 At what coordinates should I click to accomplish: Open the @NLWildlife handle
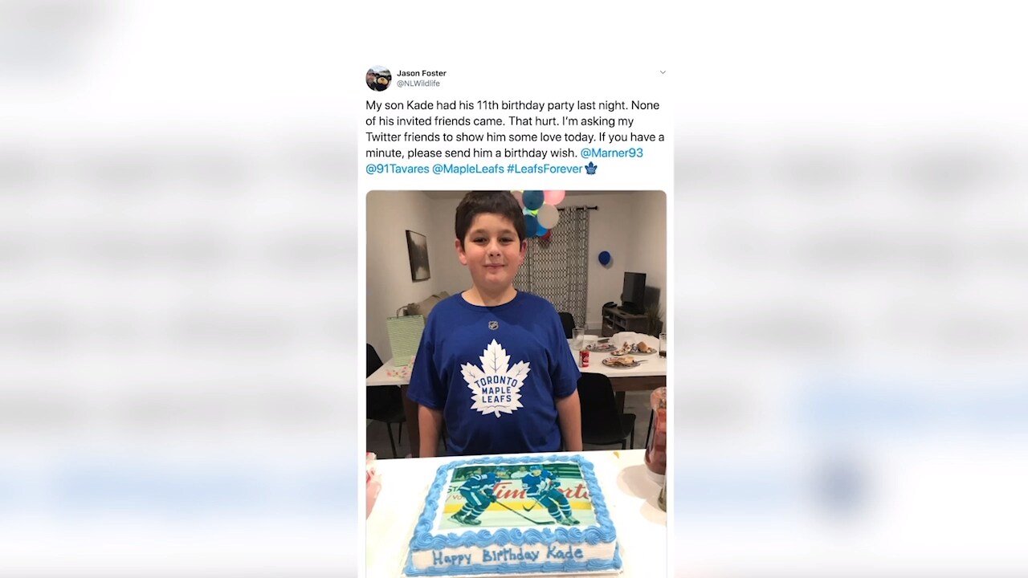tap(418, 83)
